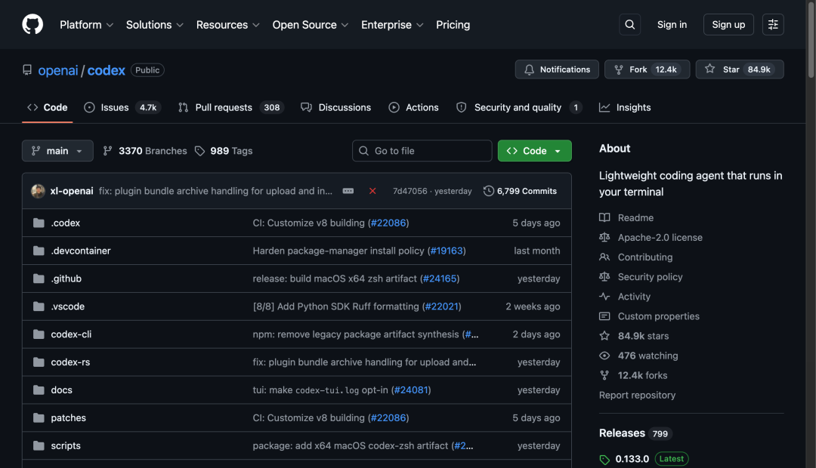
Task: Click the codex-cli folder icon
Action: (x=39, y=334)
